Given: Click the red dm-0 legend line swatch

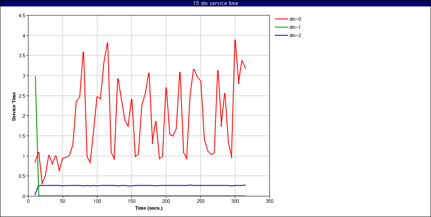Looking at the screenshot, I should point(281,19).
